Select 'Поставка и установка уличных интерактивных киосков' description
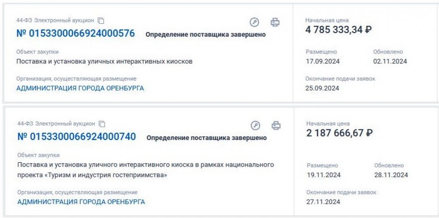This screenshot has width=439, height=218. pos(104,61)
